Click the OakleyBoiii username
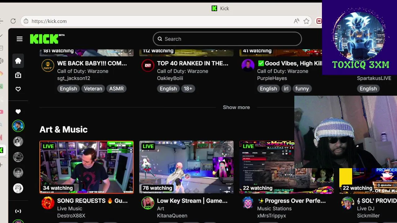 170,78
